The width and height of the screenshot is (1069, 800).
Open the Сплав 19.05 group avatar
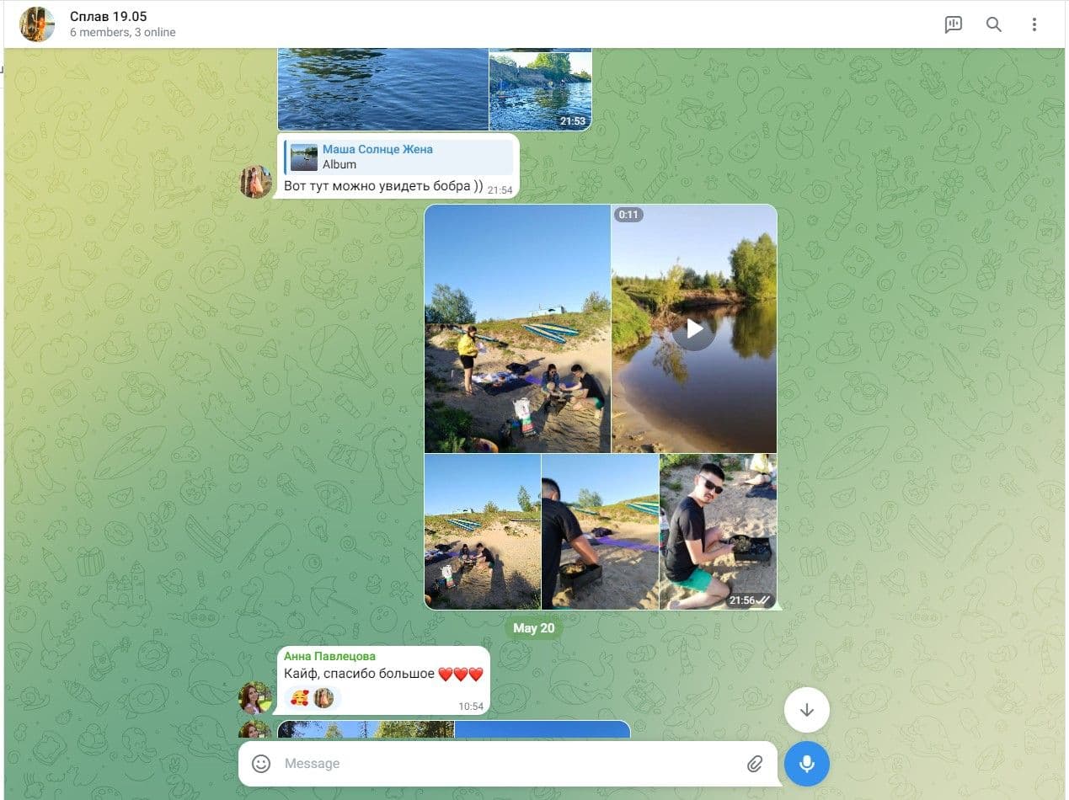pos(37,24)
